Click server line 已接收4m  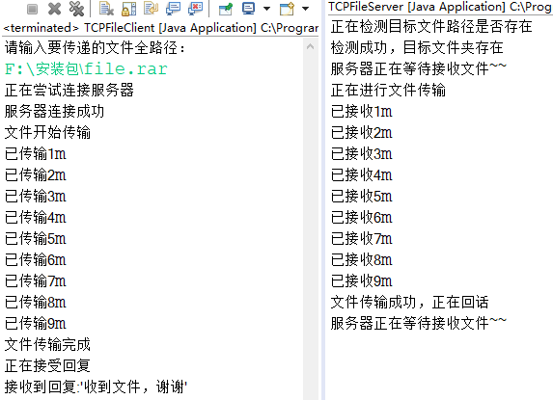362,174
